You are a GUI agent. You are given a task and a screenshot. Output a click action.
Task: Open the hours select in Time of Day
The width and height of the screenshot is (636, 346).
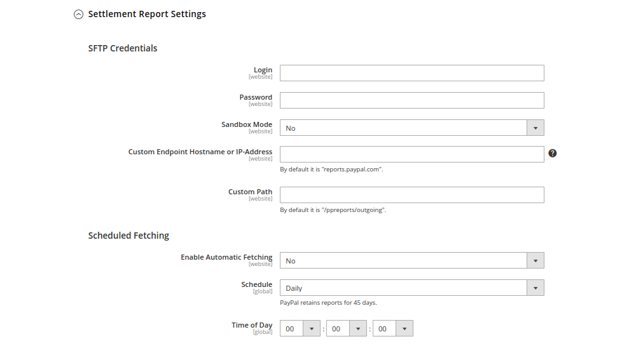[x=292, y=329]
